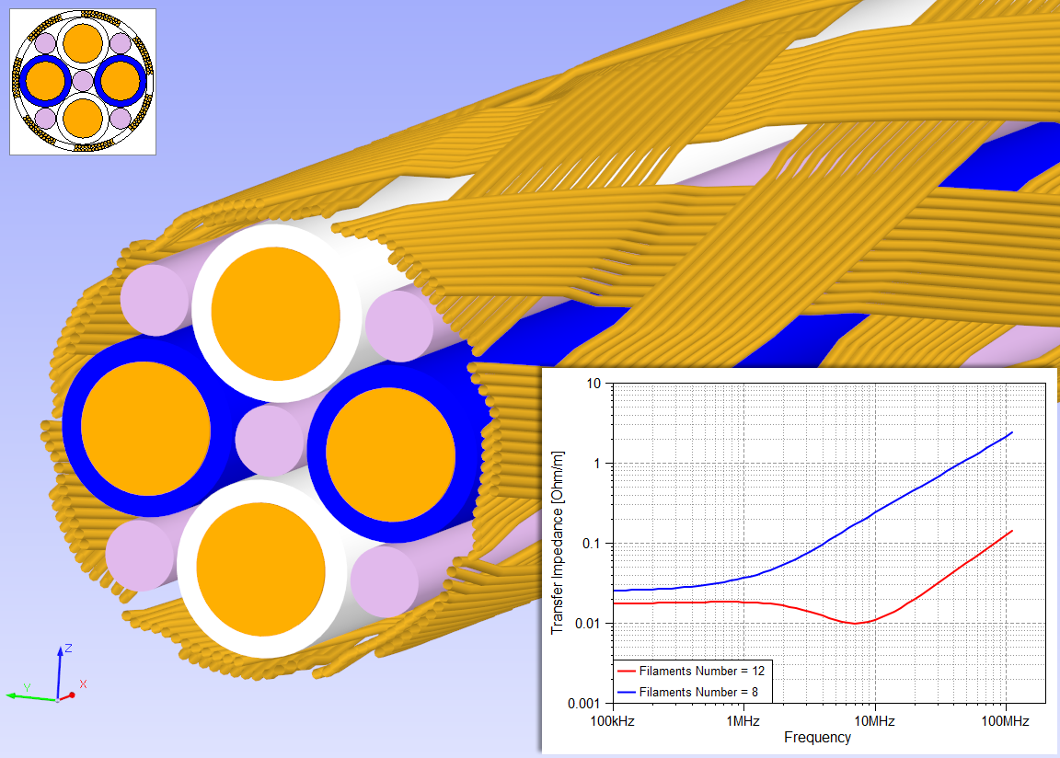Click the "Frequency" axis title
Screen dimensions: 1060x758
click(x=817, y=738)
